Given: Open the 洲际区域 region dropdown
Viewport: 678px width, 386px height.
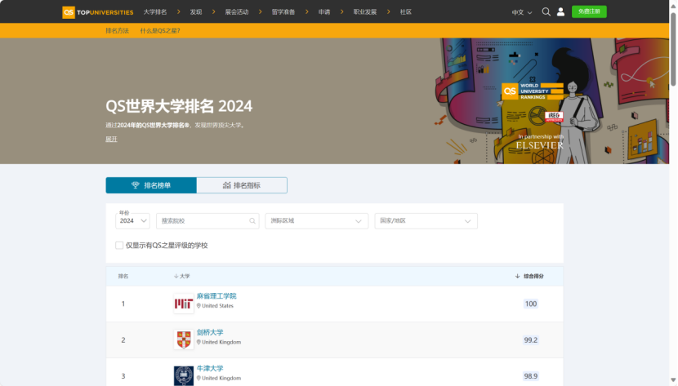Looking at the screenshot, I should (316, 221).
